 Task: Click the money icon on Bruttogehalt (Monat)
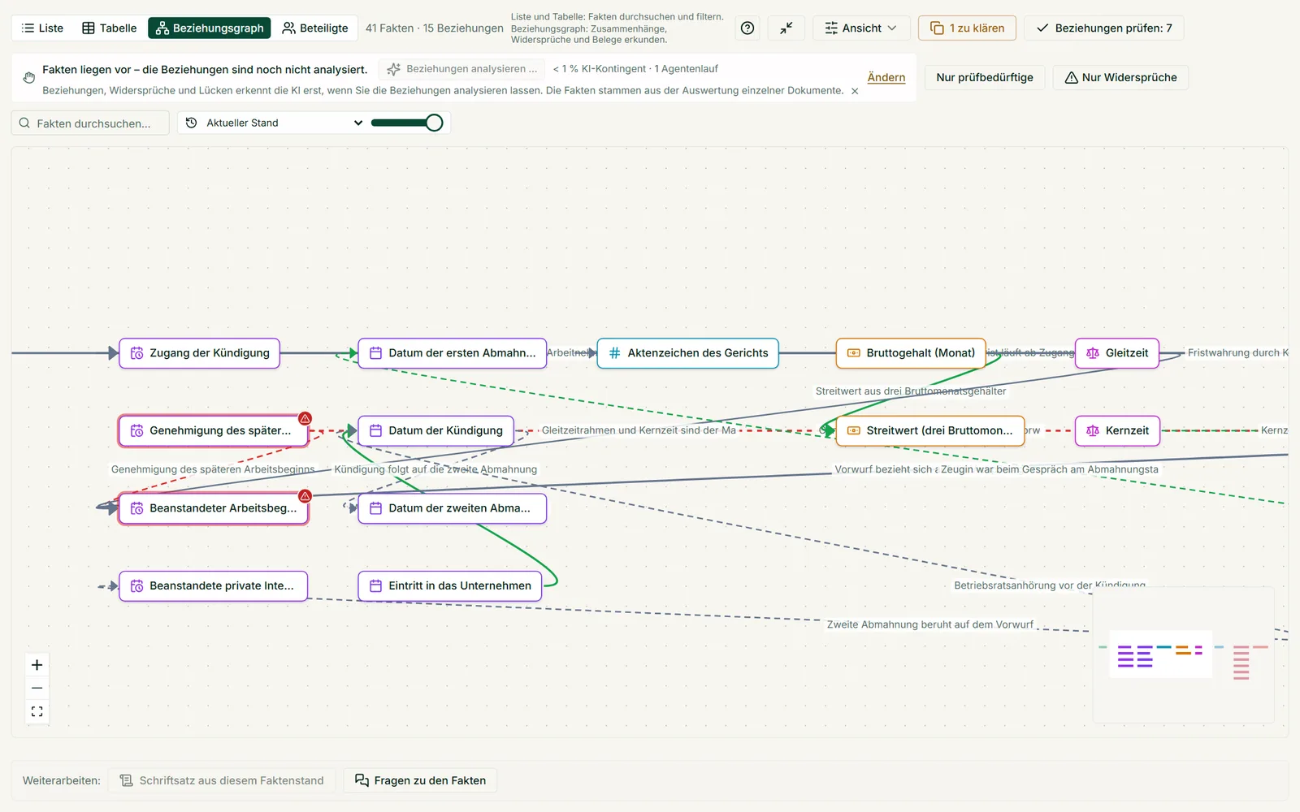tap(854, 353)
